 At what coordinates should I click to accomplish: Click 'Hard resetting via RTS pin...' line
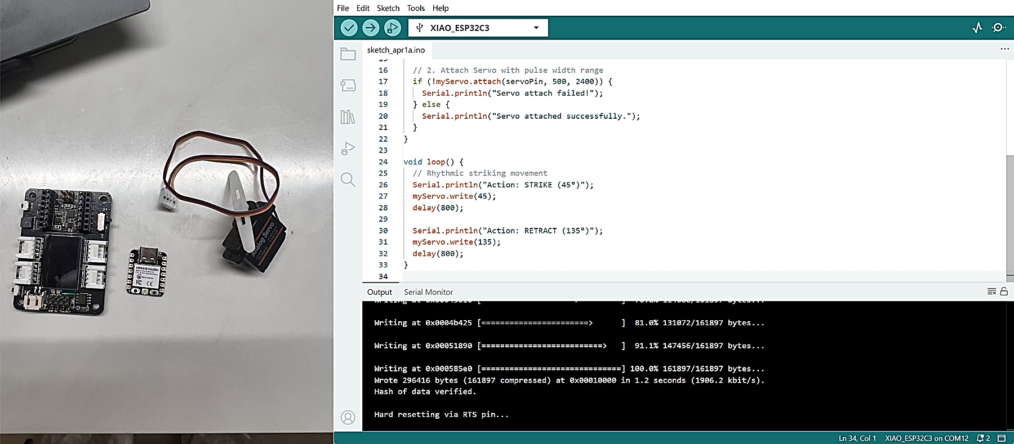point(441,415)
